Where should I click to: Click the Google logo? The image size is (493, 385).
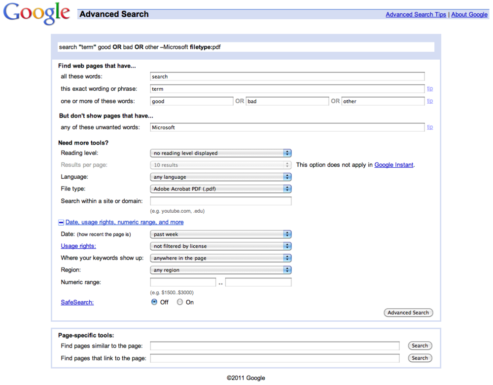[37, 14]
